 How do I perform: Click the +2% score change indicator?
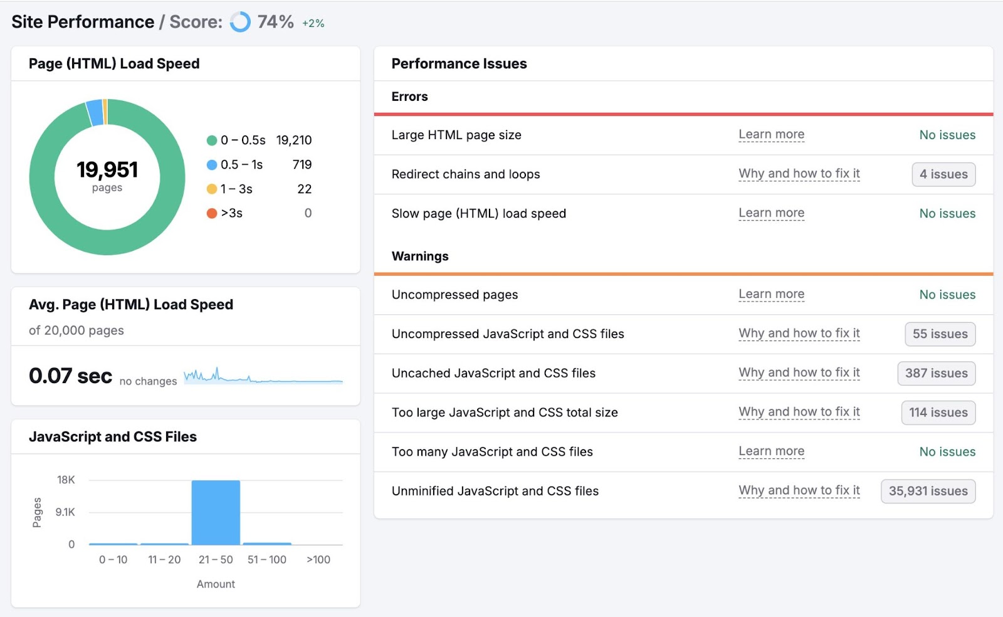[313, 23]
